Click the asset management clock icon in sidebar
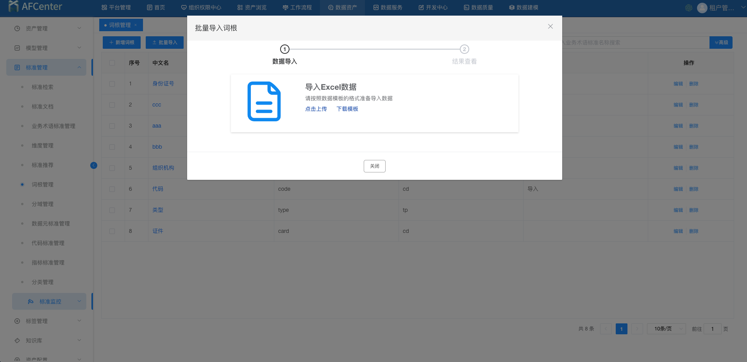The height and width of the screenshot is (362, 747). [x=17, y=28]
